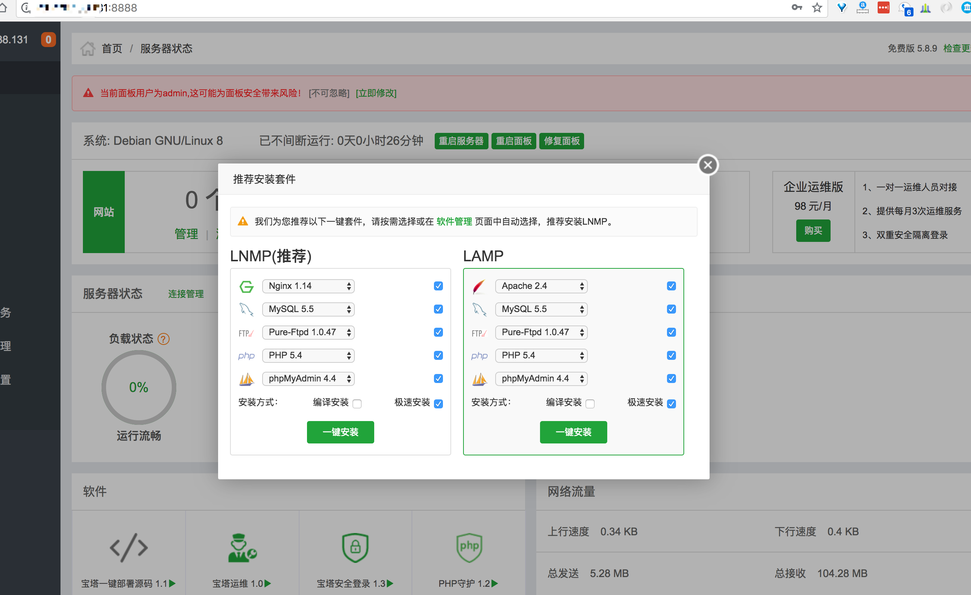Click the 重启服务器 button
The height and width of the screenshot is (595, 971).
tap(461, 141)
